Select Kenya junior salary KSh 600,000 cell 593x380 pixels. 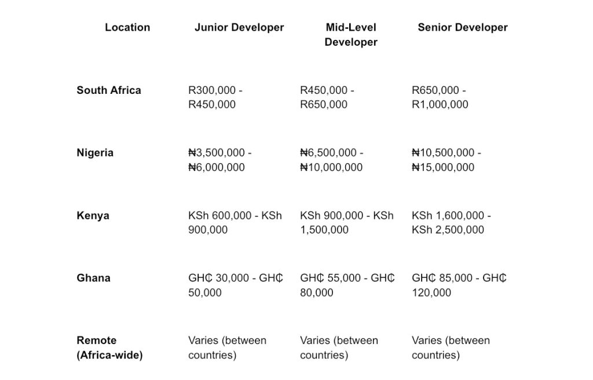(235, 222)
